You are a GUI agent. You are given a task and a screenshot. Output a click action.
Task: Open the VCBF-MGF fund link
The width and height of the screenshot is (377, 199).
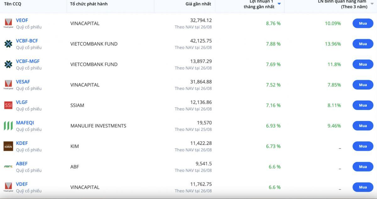28,61
